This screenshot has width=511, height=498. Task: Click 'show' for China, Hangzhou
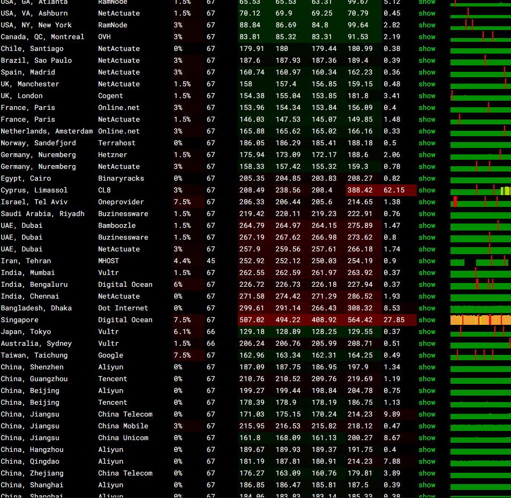click(x=426, y=449)
